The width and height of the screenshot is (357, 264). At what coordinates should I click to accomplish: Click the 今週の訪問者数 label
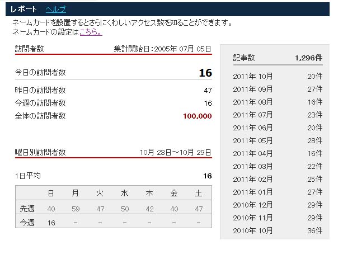40,103
